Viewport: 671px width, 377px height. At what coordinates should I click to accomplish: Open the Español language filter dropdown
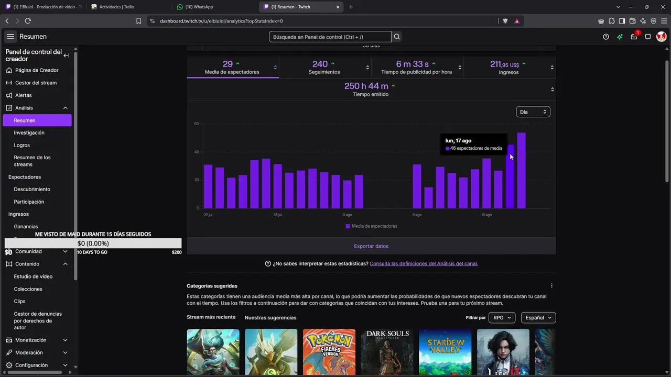click(538, 318)
